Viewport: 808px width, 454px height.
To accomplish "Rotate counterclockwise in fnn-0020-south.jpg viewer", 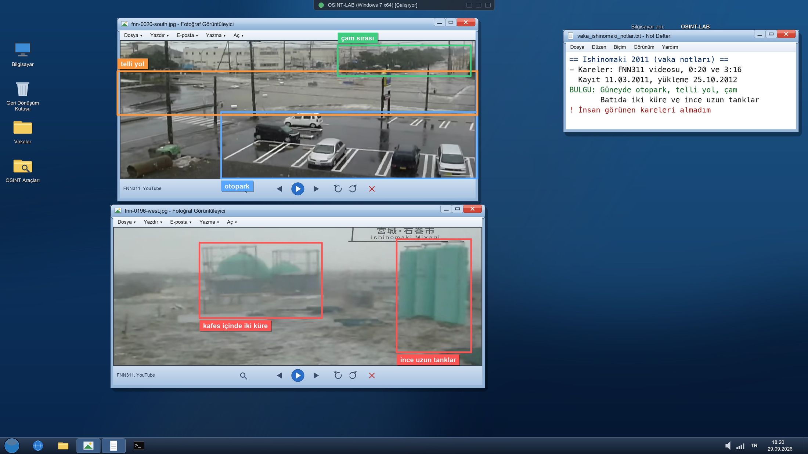I will pyautogui.click(x=338, y=189).
